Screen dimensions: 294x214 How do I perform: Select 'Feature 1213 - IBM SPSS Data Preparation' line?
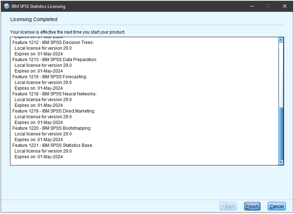click(x=55, y=60)
